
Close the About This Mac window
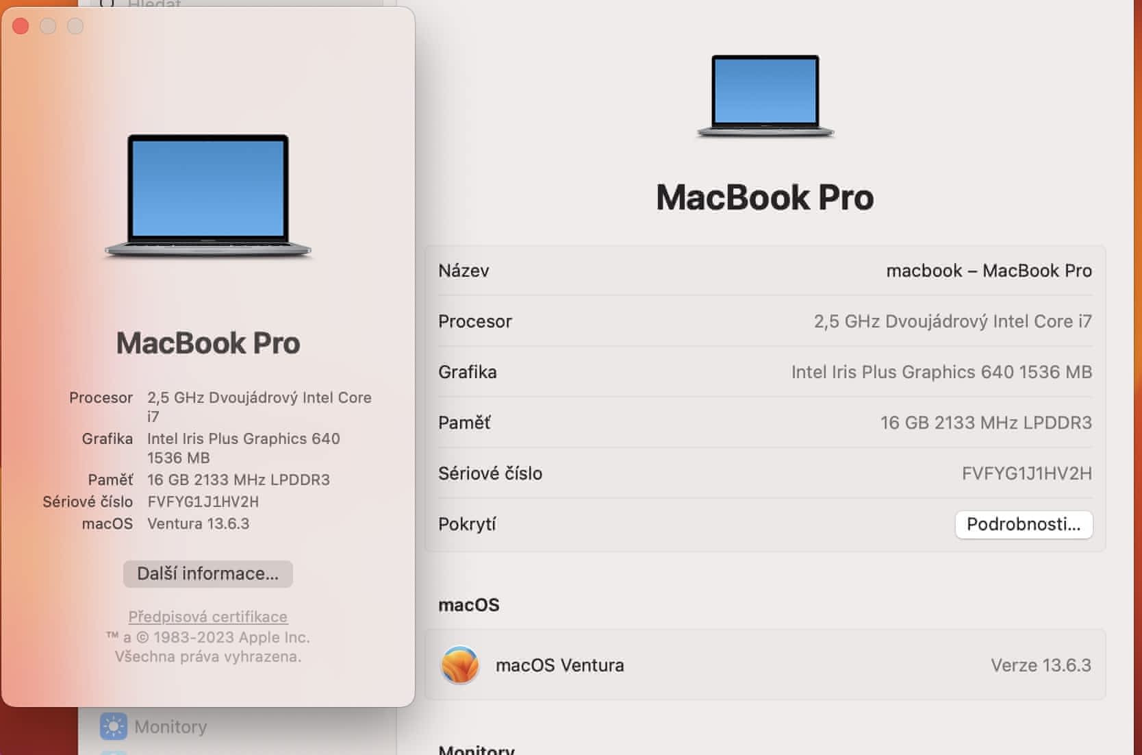(21, 26)
